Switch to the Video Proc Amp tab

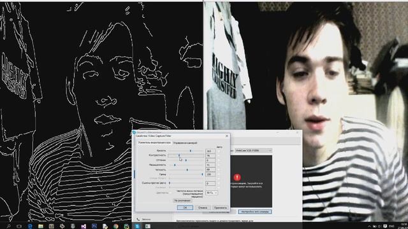[154, 142]
